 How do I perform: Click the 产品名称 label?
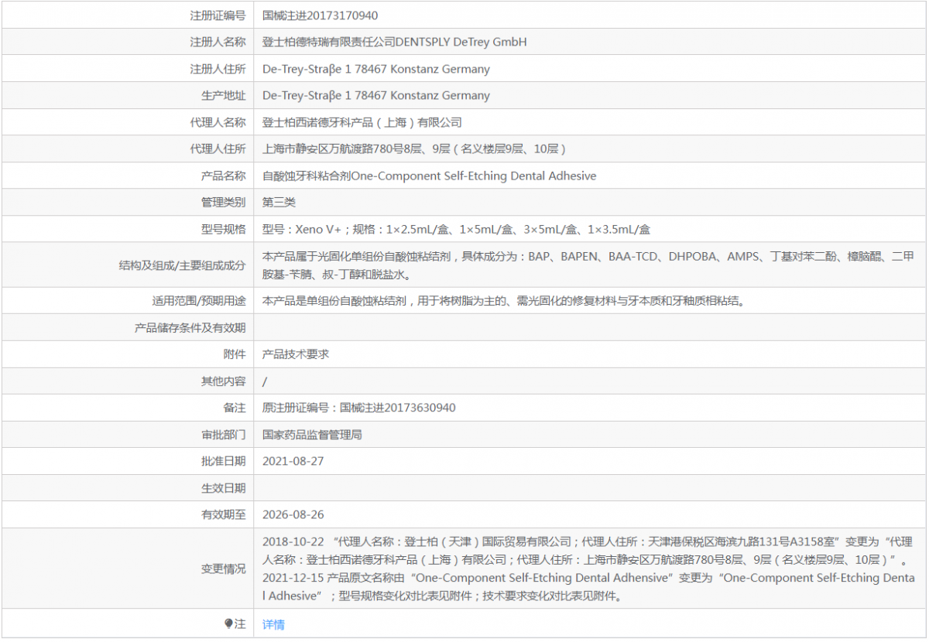point(224,176)
